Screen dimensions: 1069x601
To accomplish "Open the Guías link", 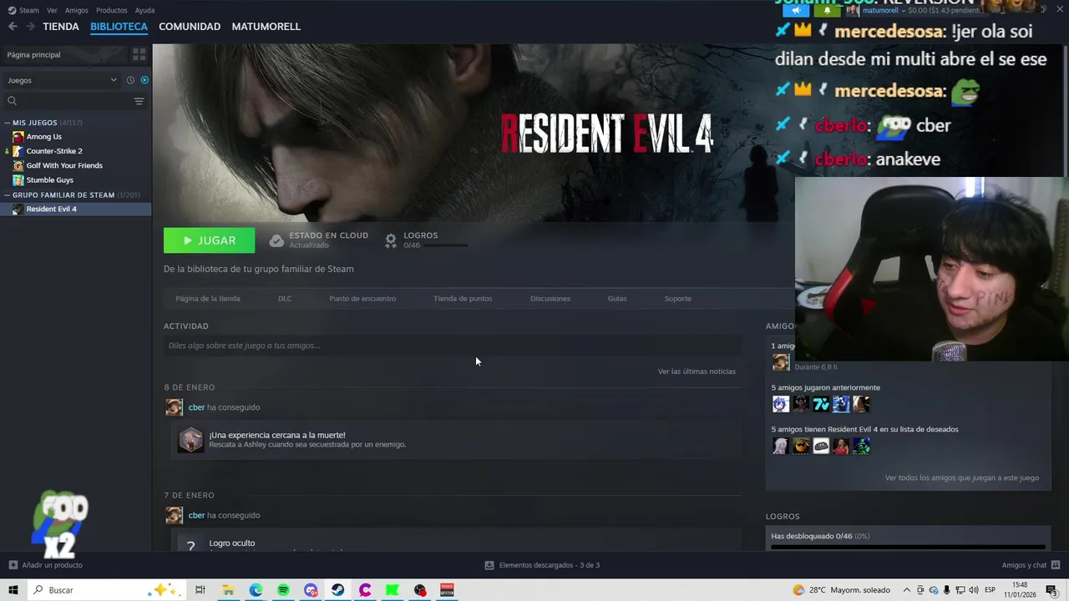I will coord(617,299).
